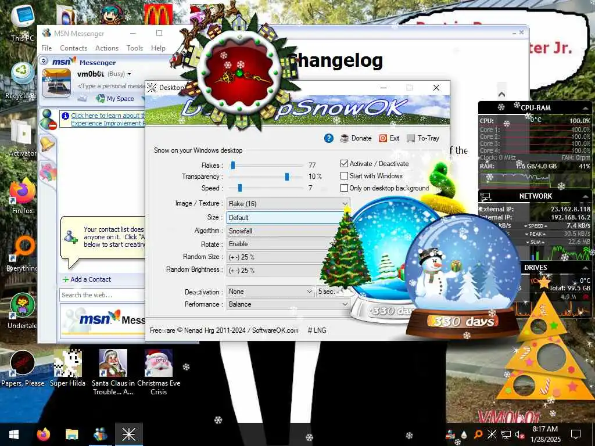Open the Image / Texture Flake (16) dropdown
The image size is (595, 446).
click(288, 204)
